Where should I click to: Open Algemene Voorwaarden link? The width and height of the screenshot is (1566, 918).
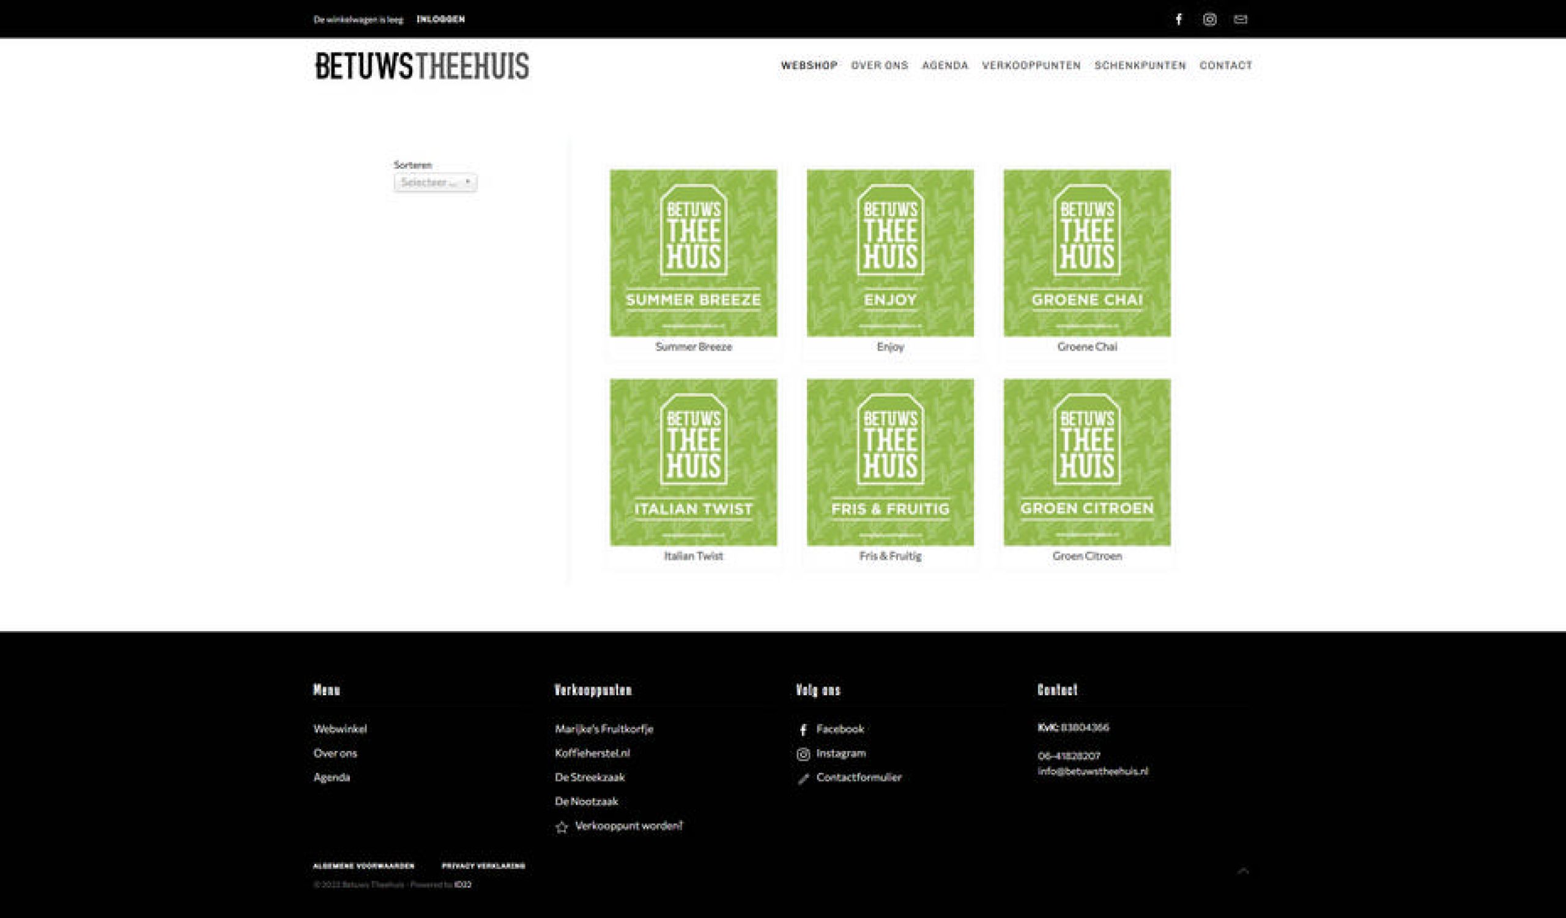tap(363, 866)
